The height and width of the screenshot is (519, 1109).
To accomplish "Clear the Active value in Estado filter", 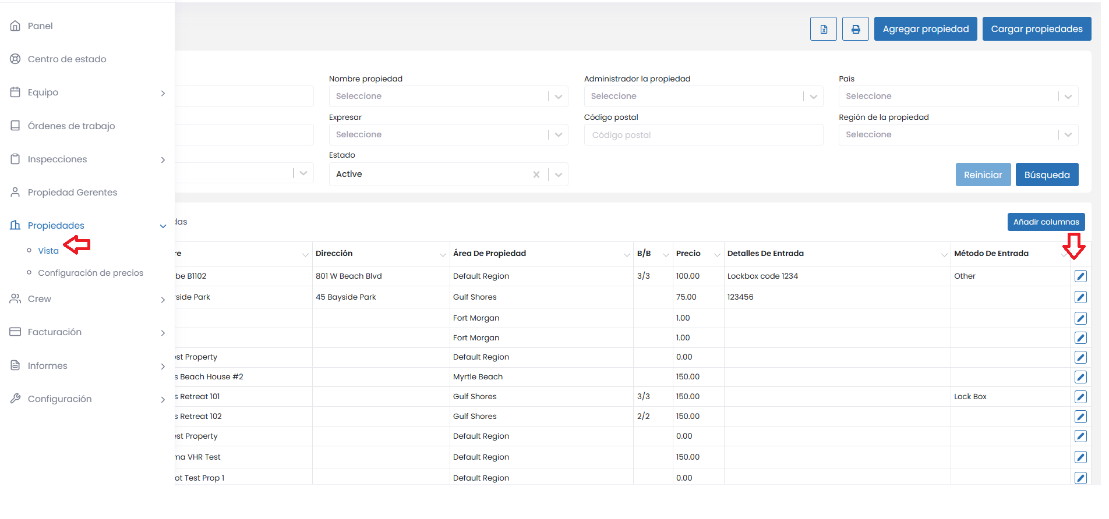I will (536, 175).
